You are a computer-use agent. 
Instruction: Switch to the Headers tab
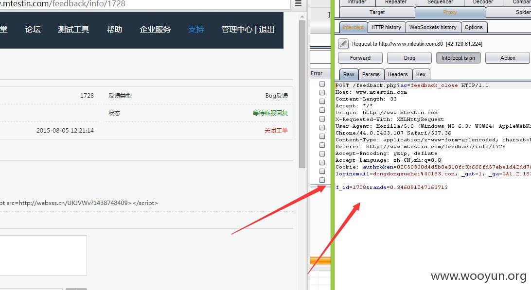click(398, 74)
